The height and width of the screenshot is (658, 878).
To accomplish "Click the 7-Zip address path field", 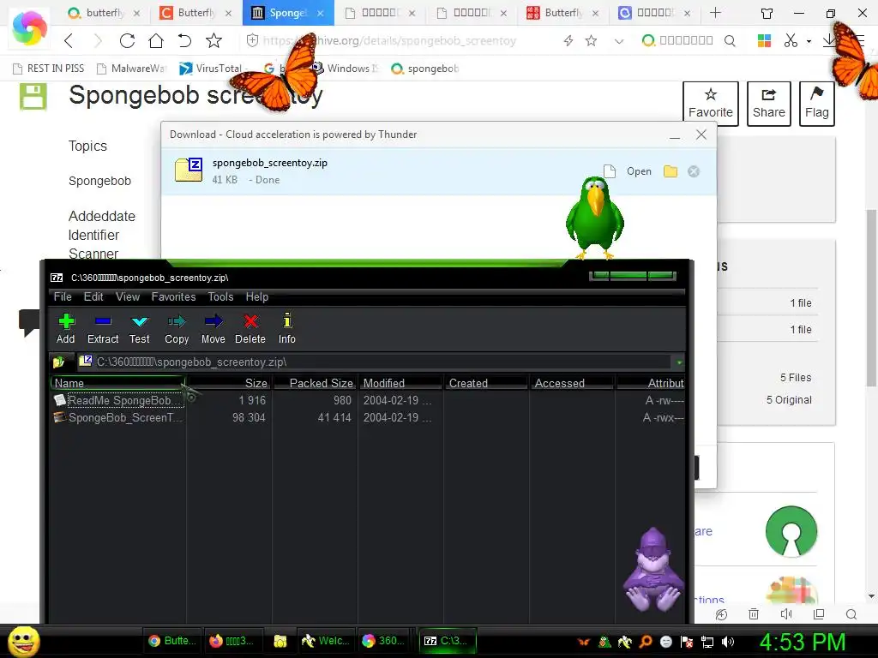I will [376, 362].
